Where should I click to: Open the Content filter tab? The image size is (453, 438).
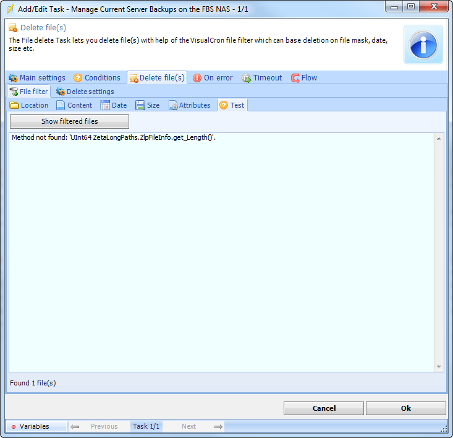pyautogui.click(x=74, y=105)
